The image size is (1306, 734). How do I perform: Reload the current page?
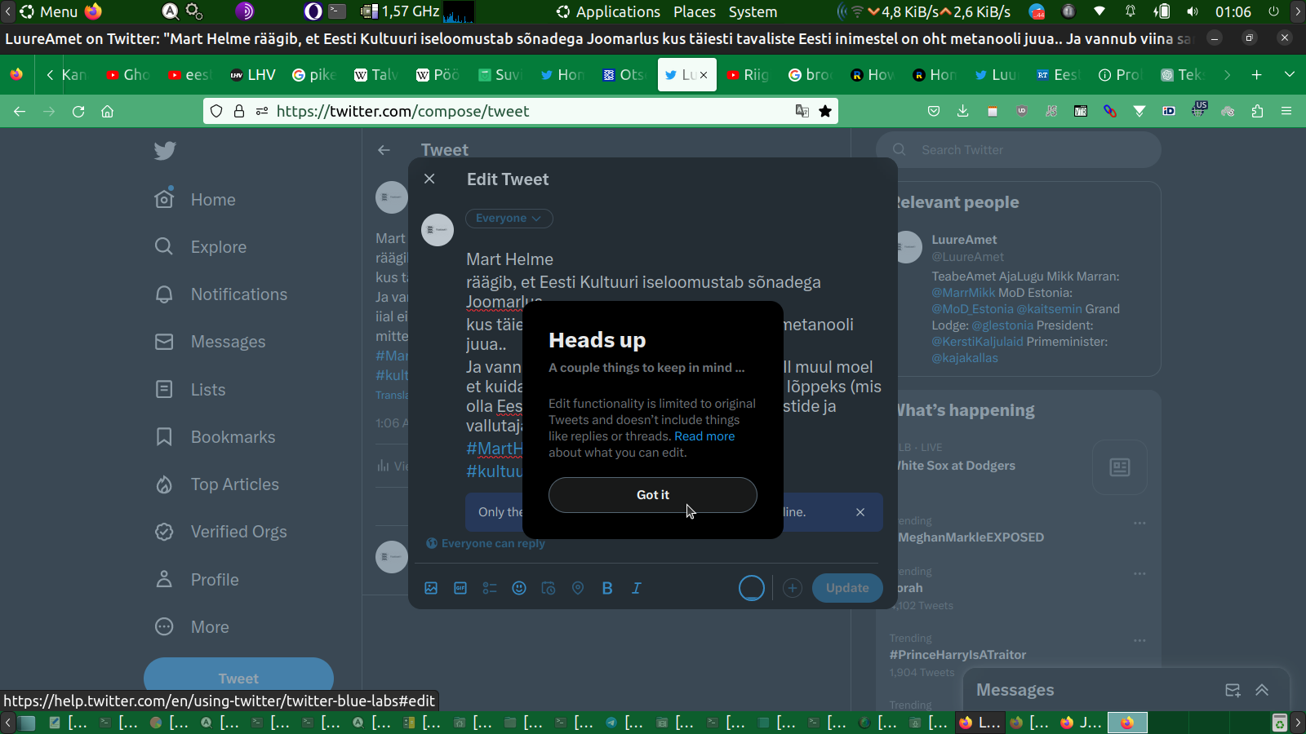tap(78, 111)
